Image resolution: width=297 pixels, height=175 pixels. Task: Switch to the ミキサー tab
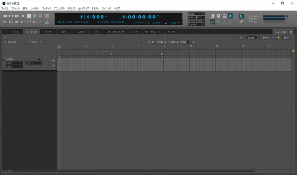64,32
